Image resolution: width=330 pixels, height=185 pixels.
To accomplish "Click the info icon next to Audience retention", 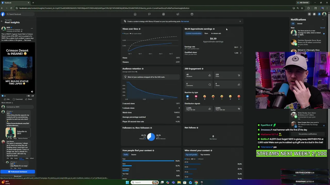I will tap(143, 69).
